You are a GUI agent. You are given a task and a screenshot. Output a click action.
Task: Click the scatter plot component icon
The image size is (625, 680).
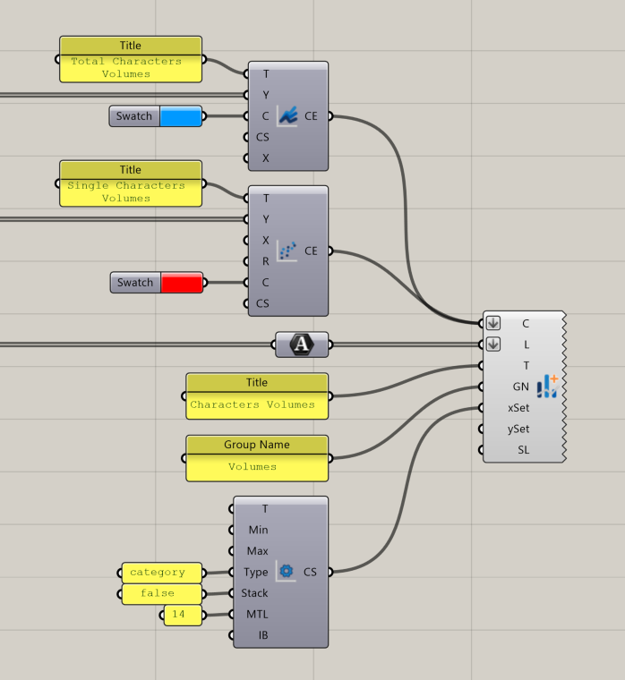287,251
